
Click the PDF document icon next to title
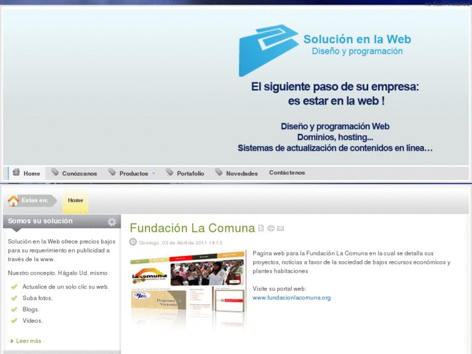(261, 228)
